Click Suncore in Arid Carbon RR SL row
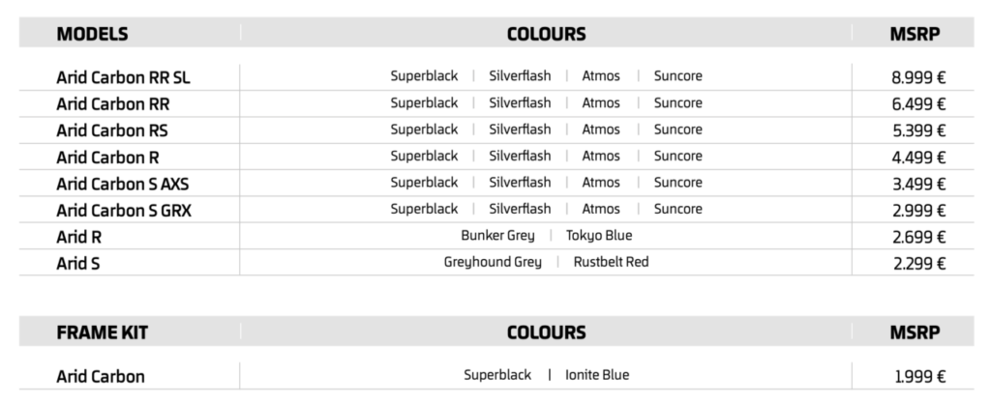991x403 pixels. pos(678,76)
